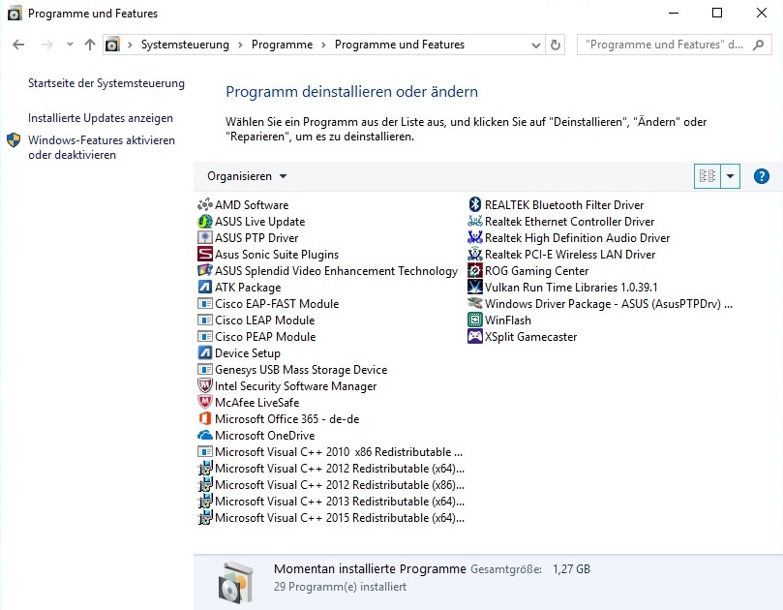Click the Vulkan Run Time Libraries icon
The width and height of the screenshot is (783, 610).
(x=475, y=288)
